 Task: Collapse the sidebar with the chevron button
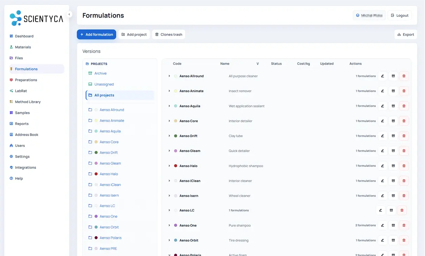69,14
